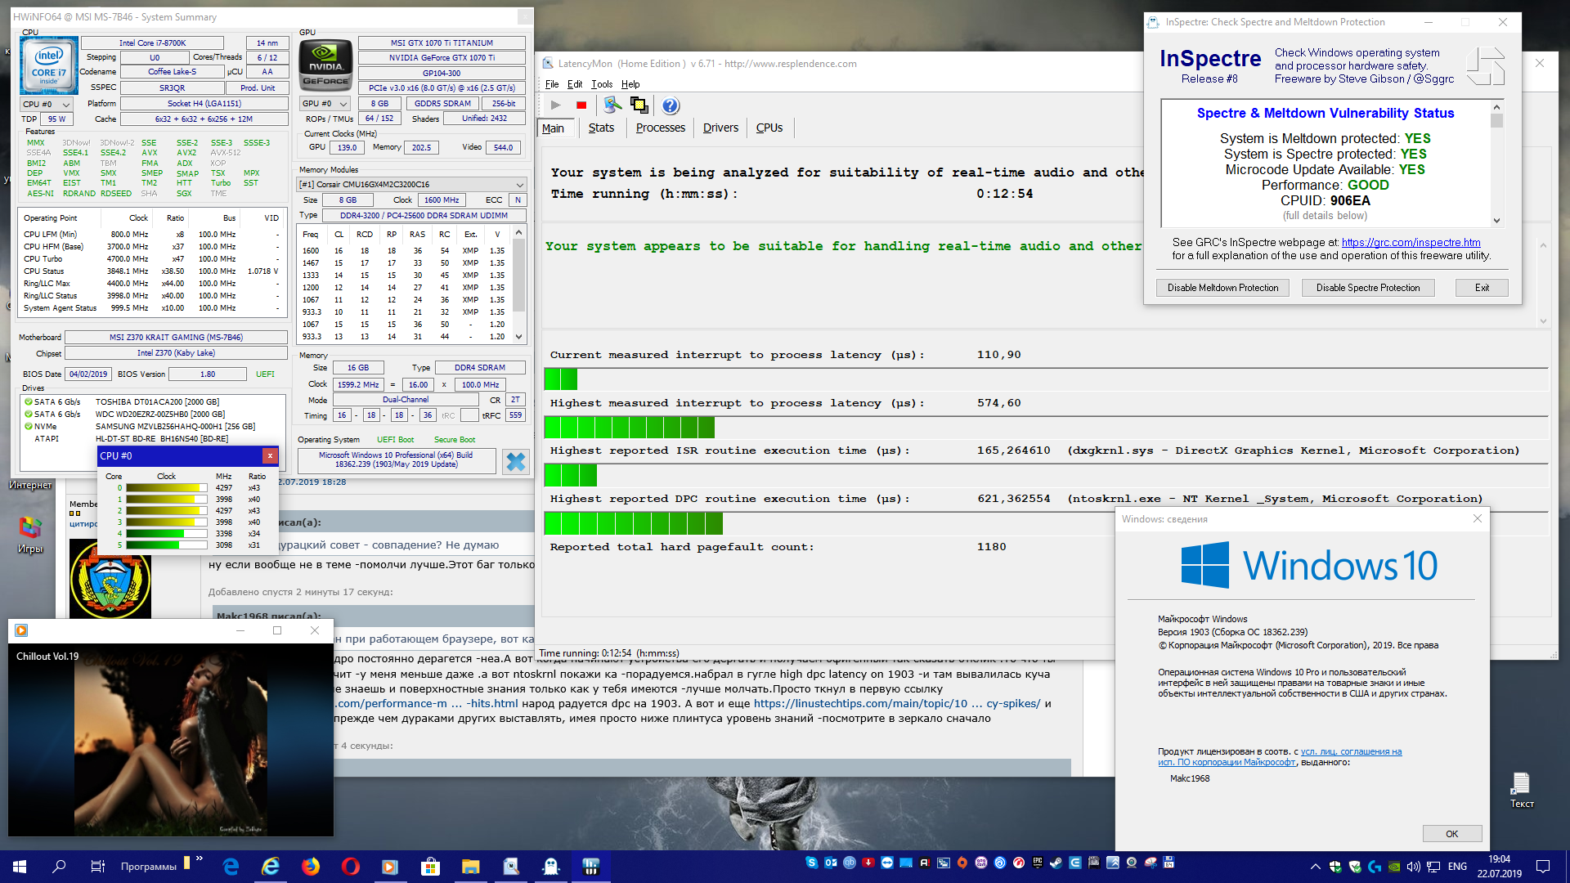Click OK in the Windows info dialog
This screenshot has width=1570, height=883.
click(1451, 834)
